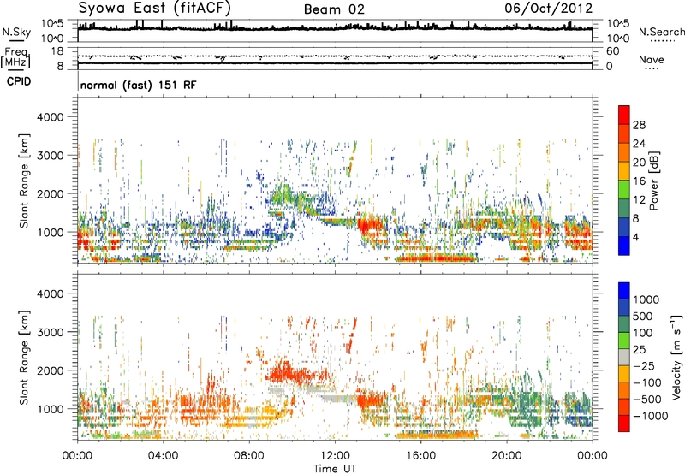Image resolution: width=685 pixels, height=474 pixels.
Task: Click the "24" label on the power color bar
Action: coord(639,144)
